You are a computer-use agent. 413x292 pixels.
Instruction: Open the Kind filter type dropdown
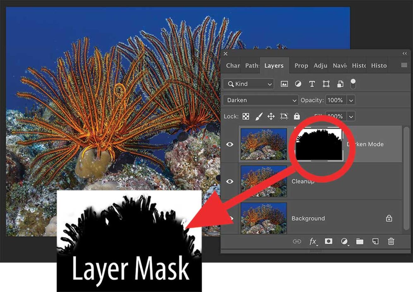pos(248,84)
